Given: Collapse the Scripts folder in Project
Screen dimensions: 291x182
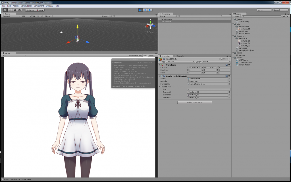Looking at the screenshot, I should point(233,58).
